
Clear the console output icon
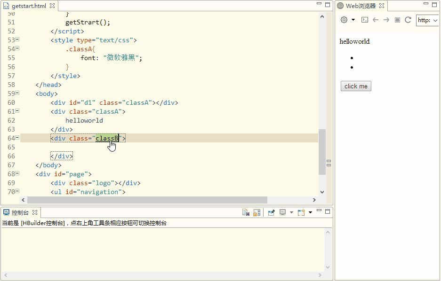(x=246, y=212)
